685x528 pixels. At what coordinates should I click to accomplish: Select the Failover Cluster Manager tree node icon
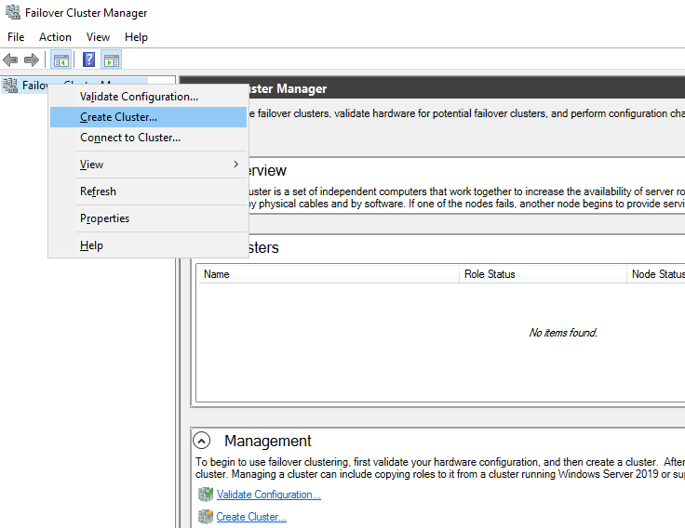10,86
